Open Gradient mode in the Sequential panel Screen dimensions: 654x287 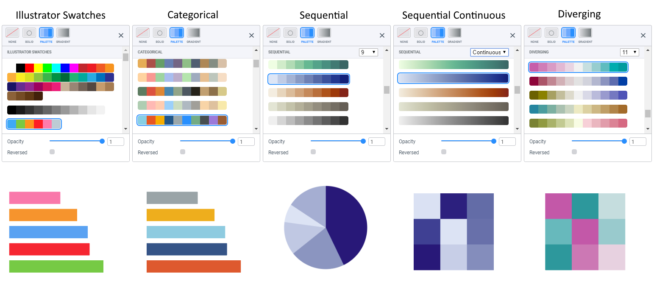point(324,34)
